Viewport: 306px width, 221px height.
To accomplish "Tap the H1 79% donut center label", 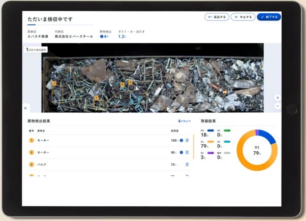I will [x=257, y=150].
